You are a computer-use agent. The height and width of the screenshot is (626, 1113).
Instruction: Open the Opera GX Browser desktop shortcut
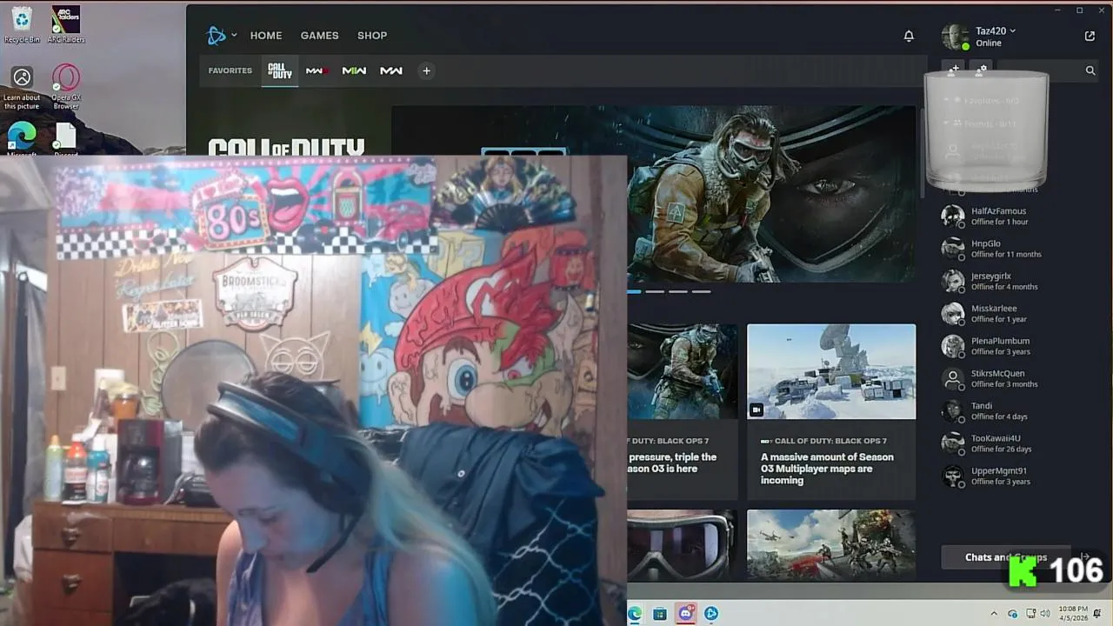point(66,88)
